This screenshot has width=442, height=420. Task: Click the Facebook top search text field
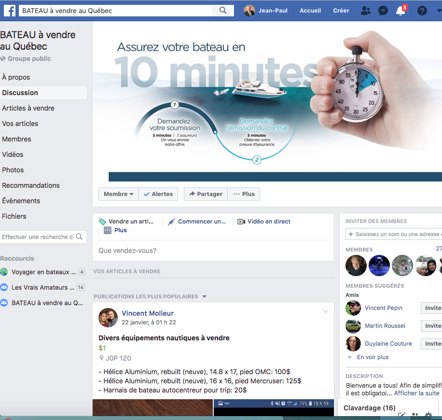(x=116, y=11)
